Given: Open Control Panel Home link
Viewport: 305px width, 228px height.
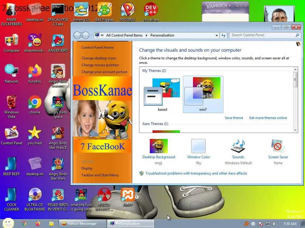Looking at the screenshot, I should coord(97,47).
